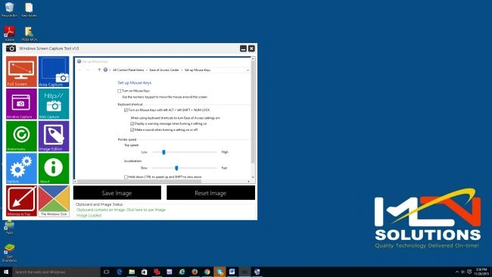Screen dimensions: 492x277
Task: Minimize the Screen Capture Tool window
Action: pyautogui.click(x=243, y=48)
